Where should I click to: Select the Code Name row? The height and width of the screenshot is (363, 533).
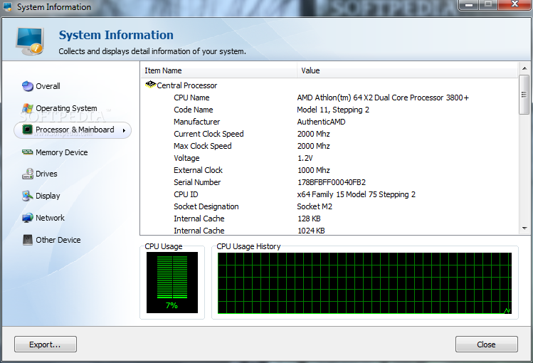tap(329, 110)
